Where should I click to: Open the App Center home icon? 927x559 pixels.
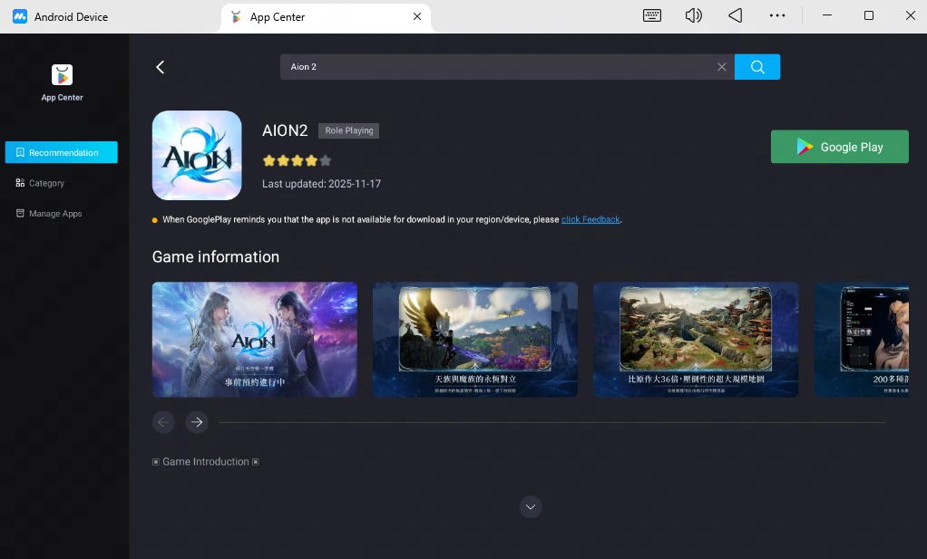pos(61,76)
